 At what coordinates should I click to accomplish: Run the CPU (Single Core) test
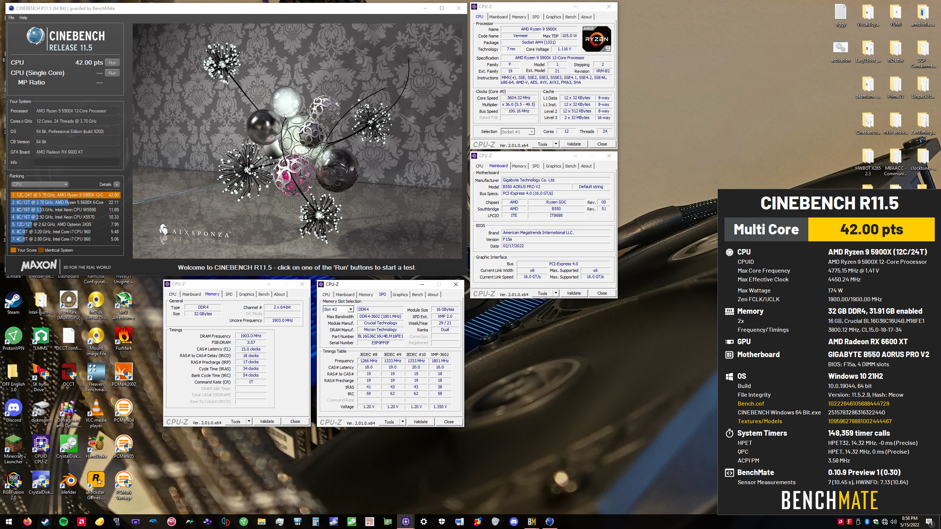112,73
